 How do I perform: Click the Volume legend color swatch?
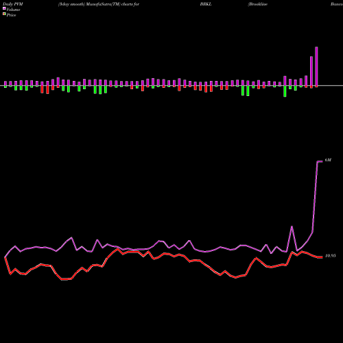tap(4, 9)
